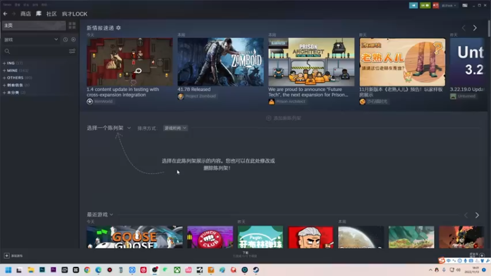
Task: Open the 选择一个陈列架 shelf dropdown
Action: point(109,128)
